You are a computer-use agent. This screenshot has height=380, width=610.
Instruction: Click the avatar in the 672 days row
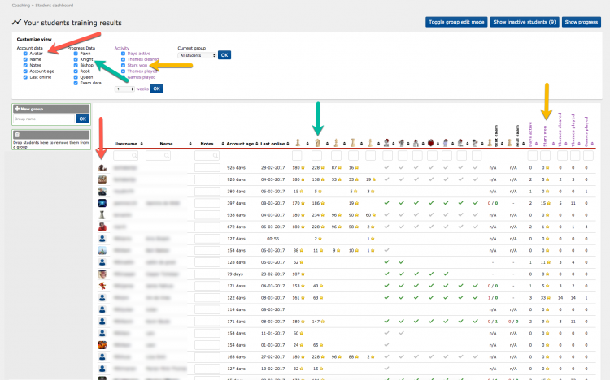tap(102, 227)
